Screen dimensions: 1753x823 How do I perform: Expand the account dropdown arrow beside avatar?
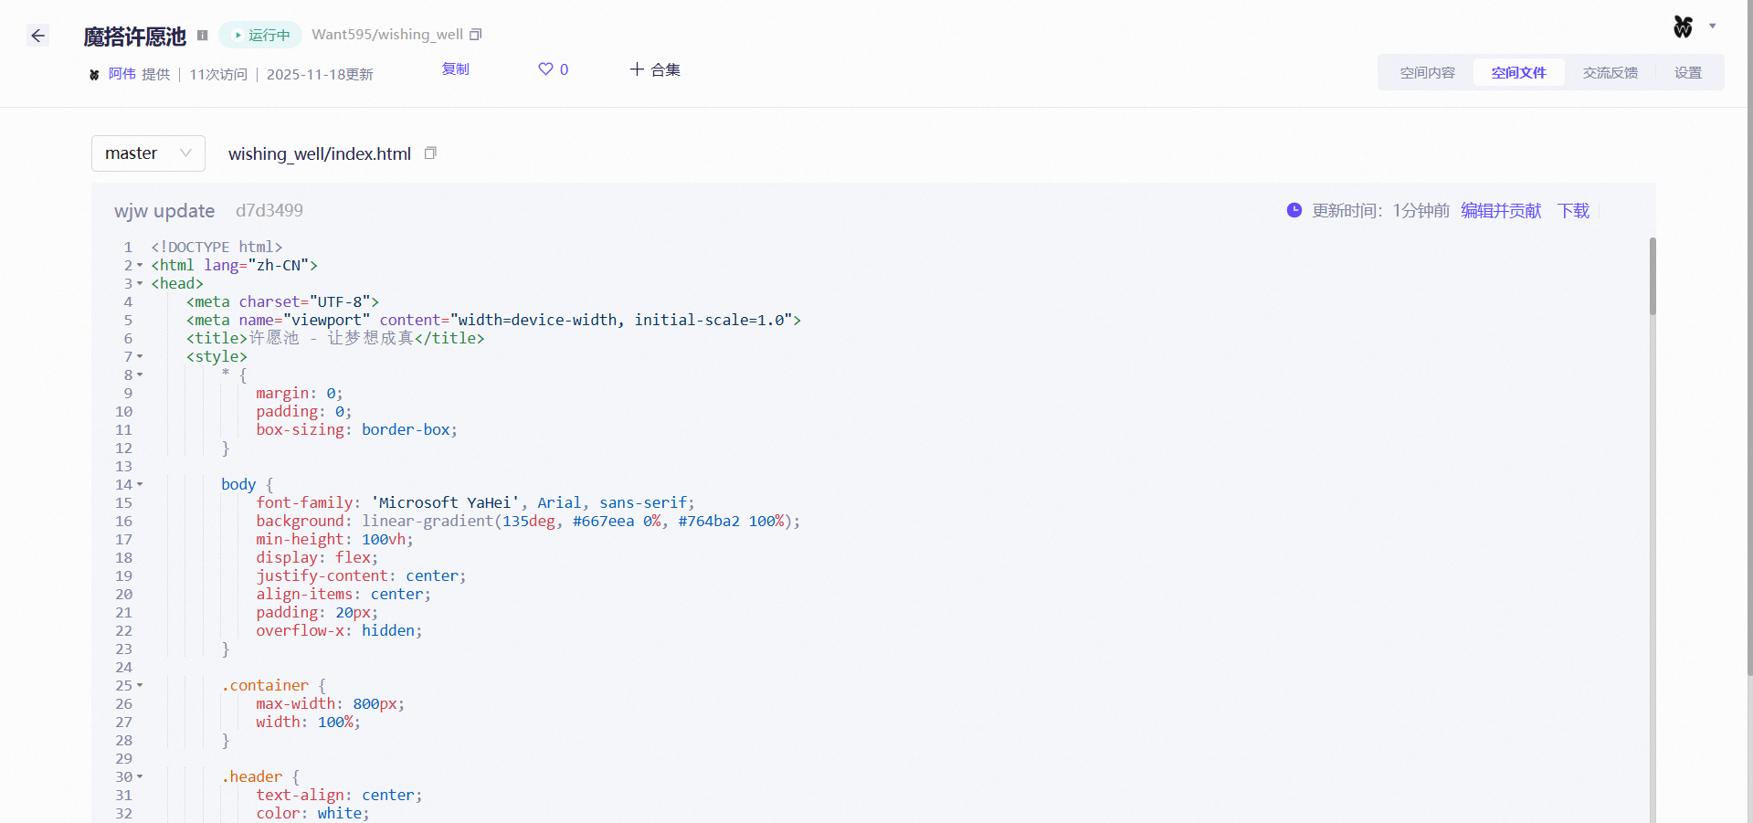pos(1713,26)
